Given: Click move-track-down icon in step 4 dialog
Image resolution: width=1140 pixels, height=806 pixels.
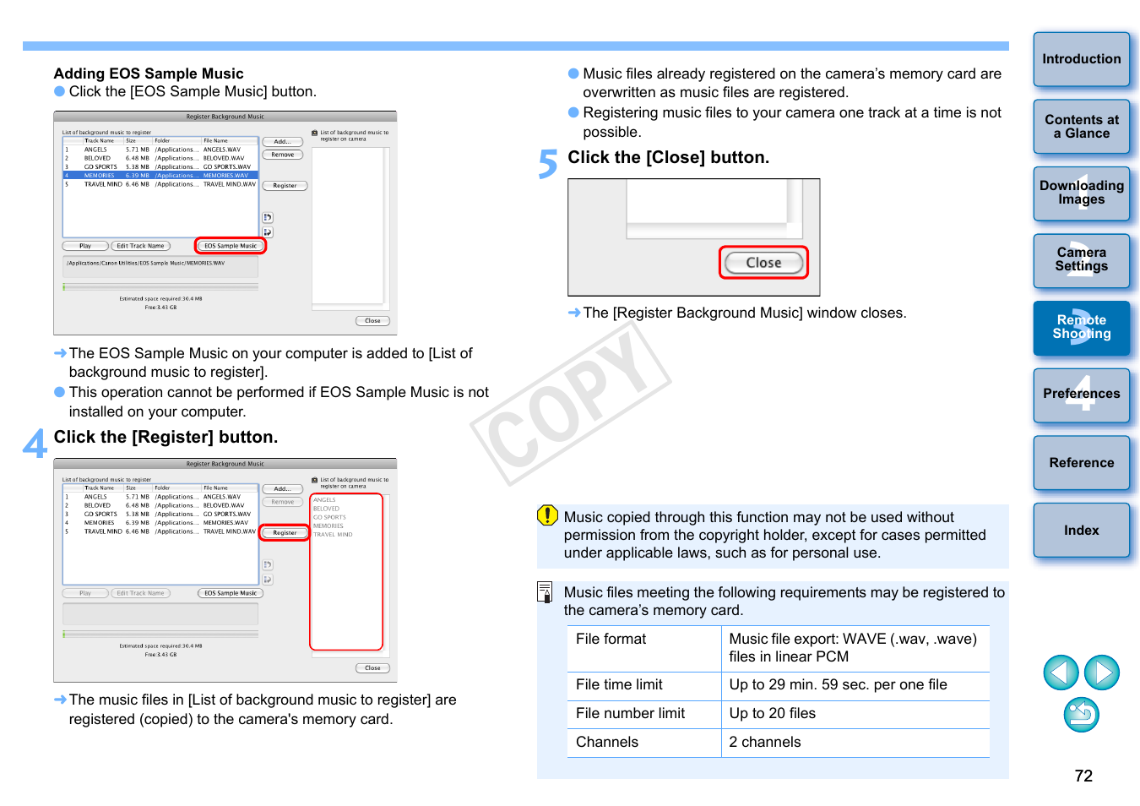Looking at the screenshot, I should click(x=268, y=580).
